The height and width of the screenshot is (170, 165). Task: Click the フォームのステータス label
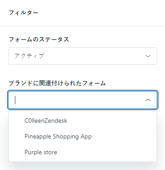(39, 39)
